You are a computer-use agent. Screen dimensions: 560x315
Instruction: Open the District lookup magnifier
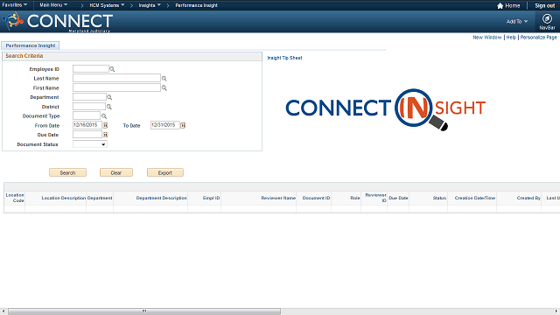click(x=109, y=107)
